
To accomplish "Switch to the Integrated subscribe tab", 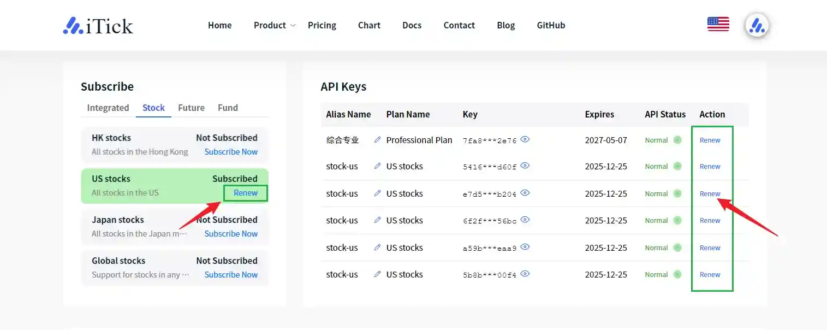I will pyautogui.click(x=108, y=108).
